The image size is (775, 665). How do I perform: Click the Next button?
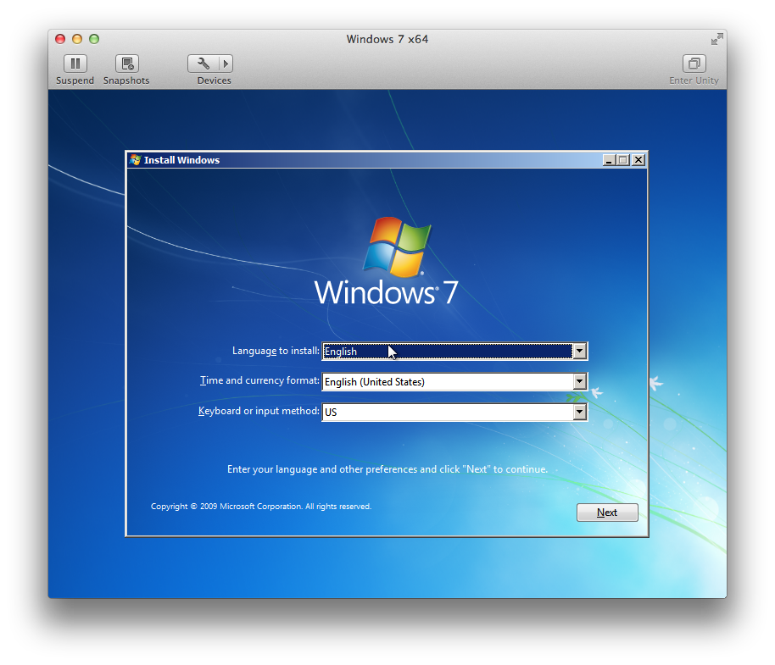607,513
